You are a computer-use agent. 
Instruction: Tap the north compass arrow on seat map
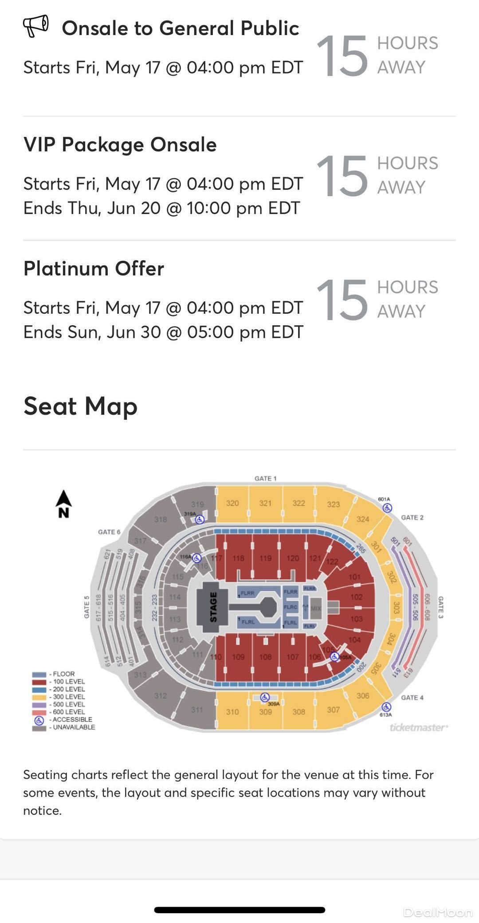63,503
